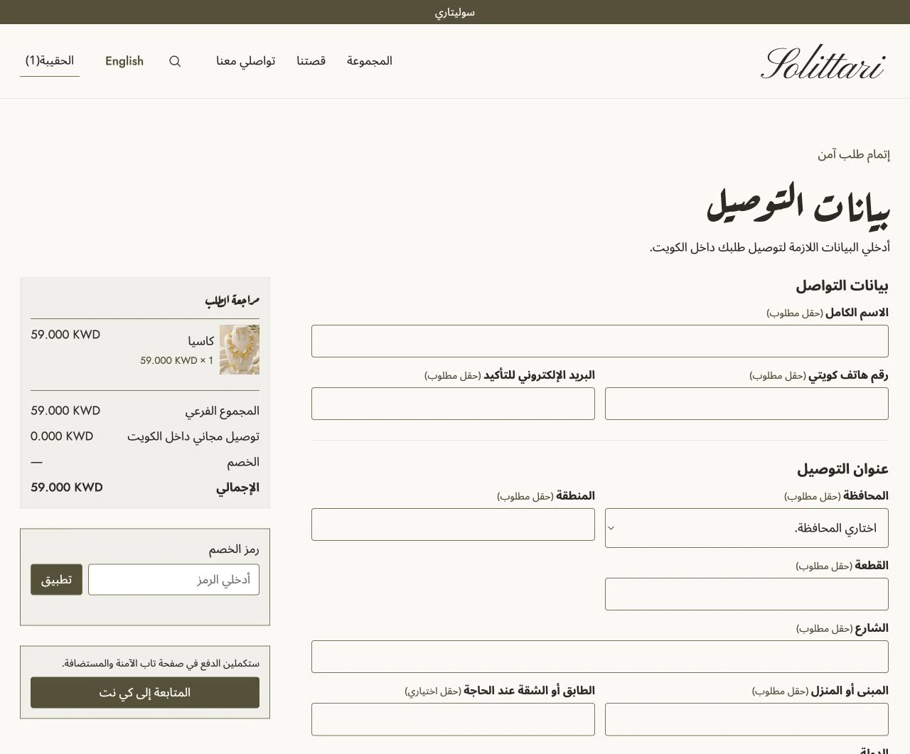Open the المحافظة governorate dropdown
This screenshot has height=754, width=910.
click(746, 528)
